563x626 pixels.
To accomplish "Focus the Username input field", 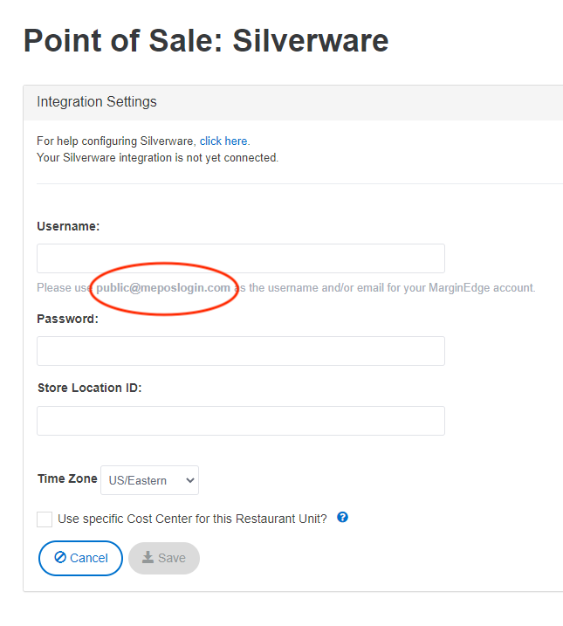I will point(241,258).
